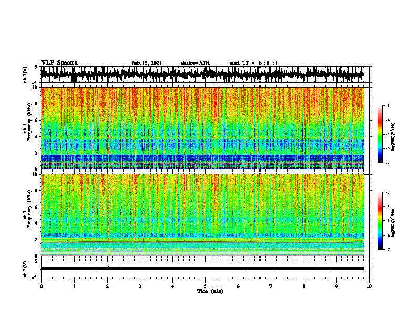Click time axis tick label '10'
This screenshot has height=321, width=416.
369,286
